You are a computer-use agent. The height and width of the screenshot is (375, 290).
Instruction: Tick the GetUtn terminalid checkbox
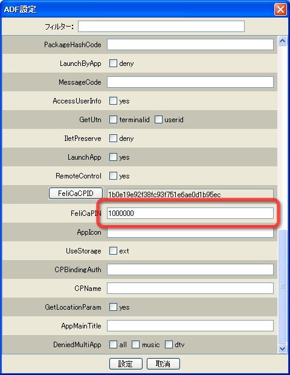pyautogui.click(x=113, y=119)
